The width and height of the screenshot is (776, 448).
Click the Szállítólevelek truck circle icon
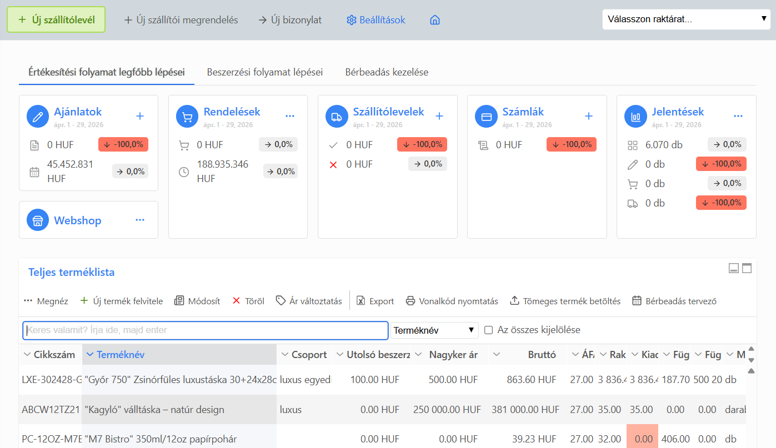click(x=337, y=117)
